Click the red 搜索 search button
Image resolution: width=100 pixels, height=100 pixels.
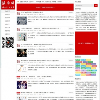click(96, 6)
